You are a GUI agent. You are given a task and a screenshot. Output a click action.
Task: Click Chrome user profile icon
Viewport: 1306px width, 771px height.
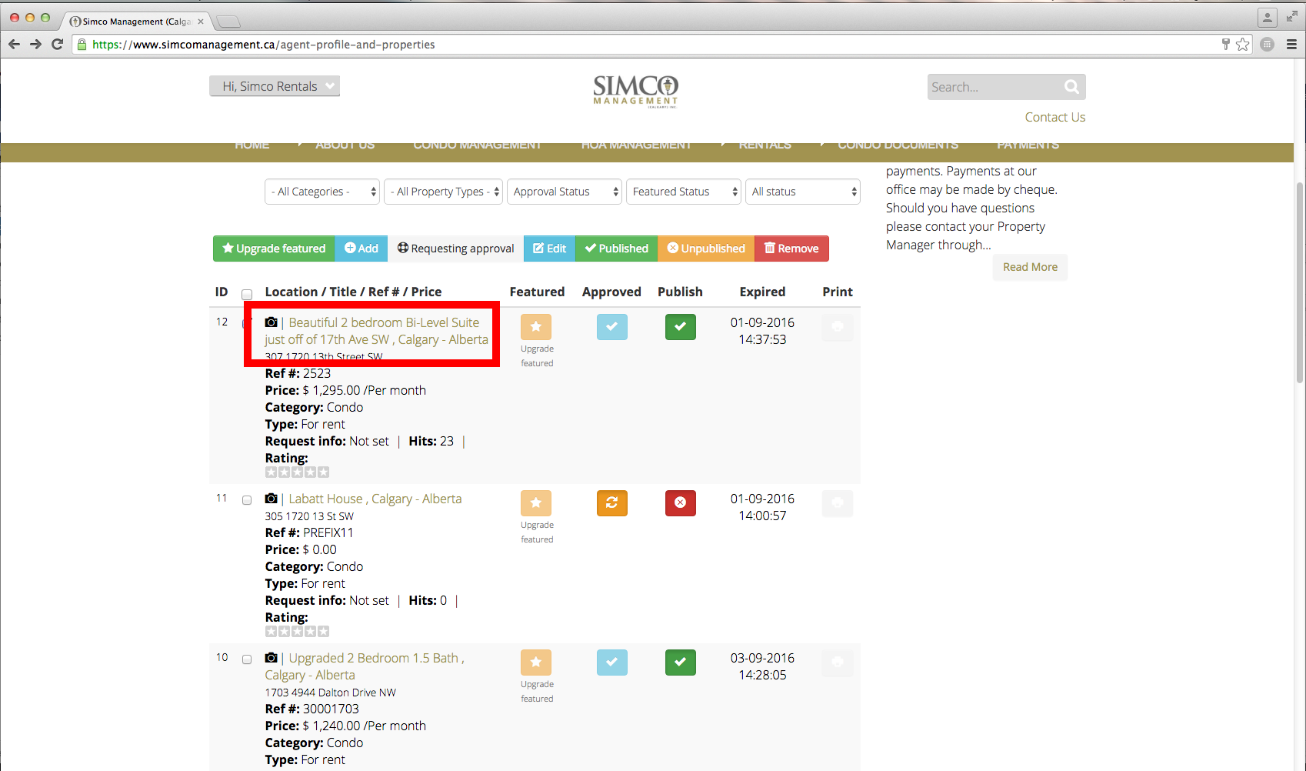(1267, 17)
